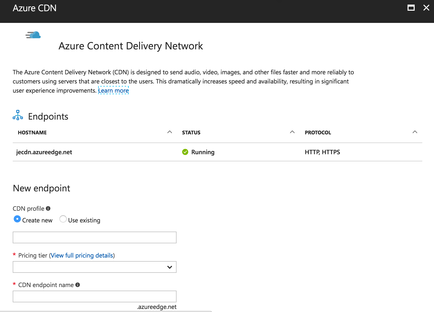Viewport: 434px width, 312px height.
Task: Open CDN profile info tooltip icon
Action: 48,208
